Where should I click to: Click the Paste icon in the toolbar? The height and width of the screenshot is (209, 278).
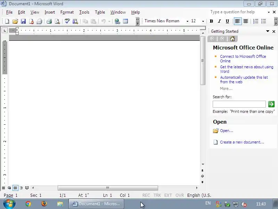(x=93, y=21)
